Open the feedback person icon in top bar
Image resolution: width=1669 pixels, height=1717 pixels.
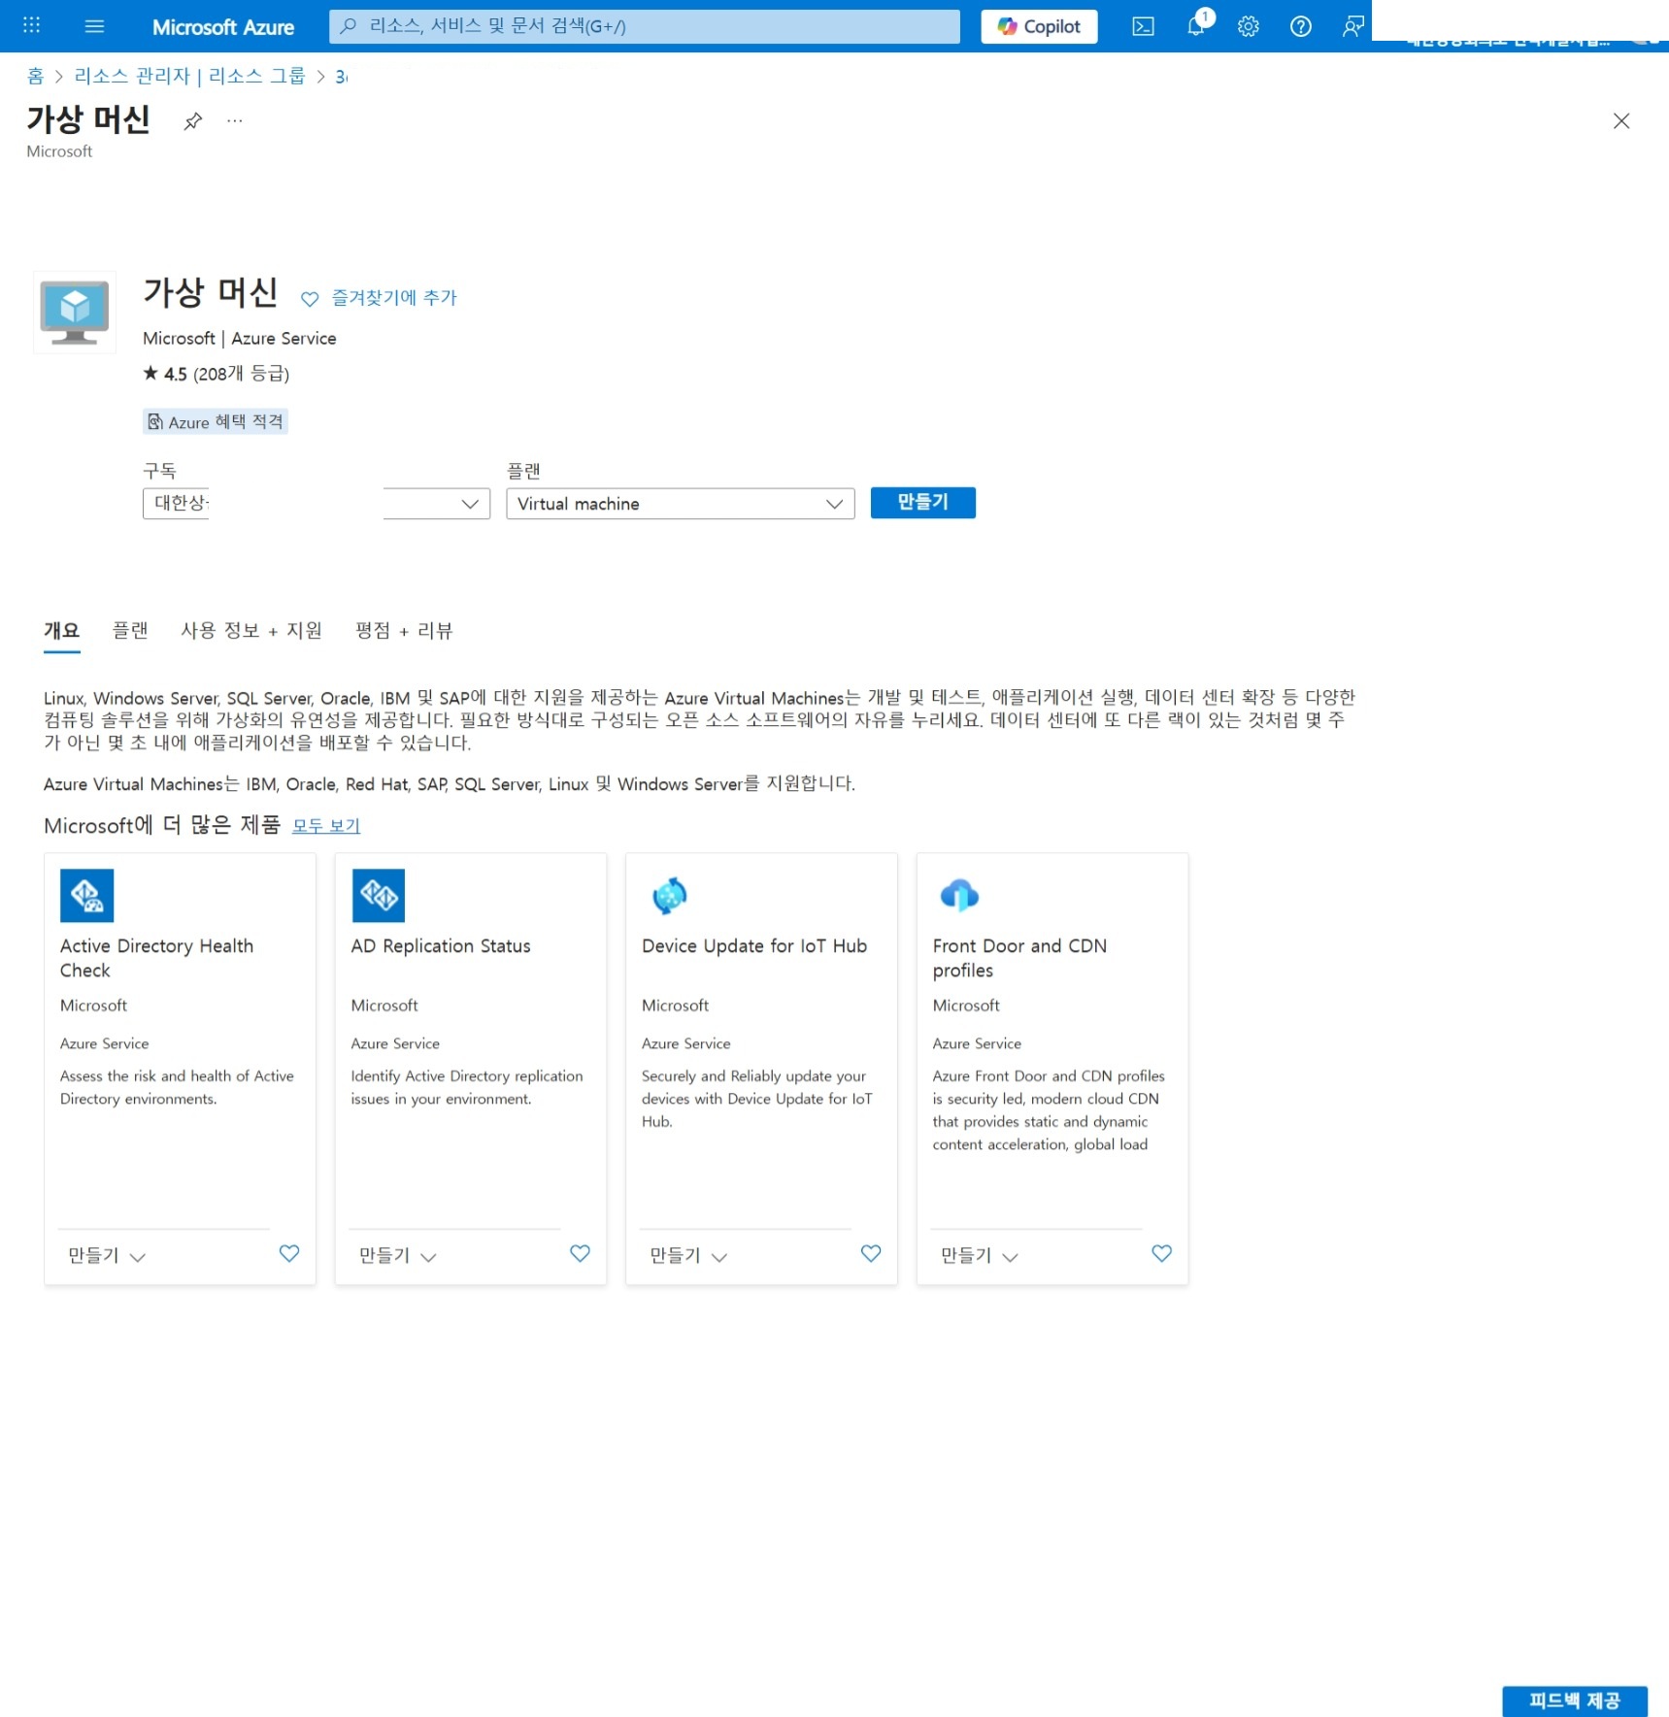(1352, 26)
